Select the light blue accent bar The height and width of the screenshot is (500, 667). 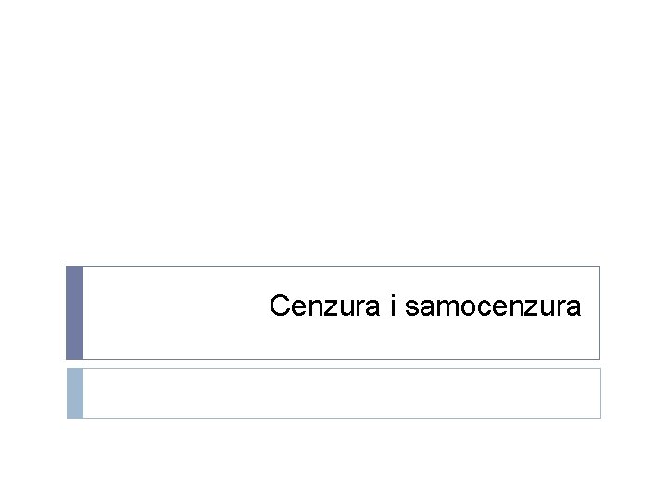75,393
